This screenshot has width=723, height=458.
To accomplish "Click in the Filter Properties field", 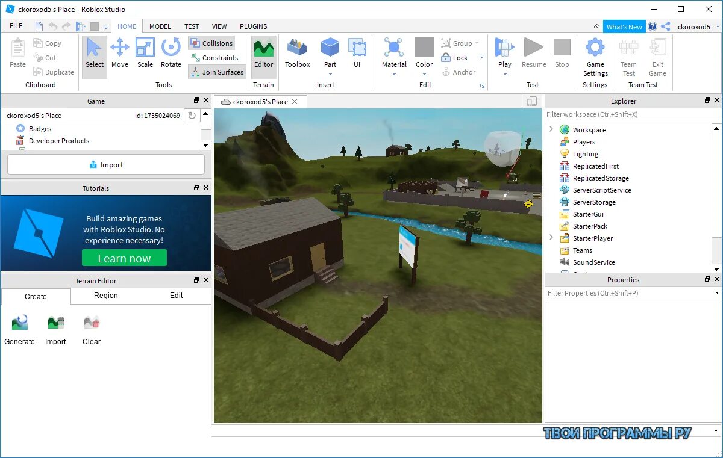I will (x=628, y=293).
